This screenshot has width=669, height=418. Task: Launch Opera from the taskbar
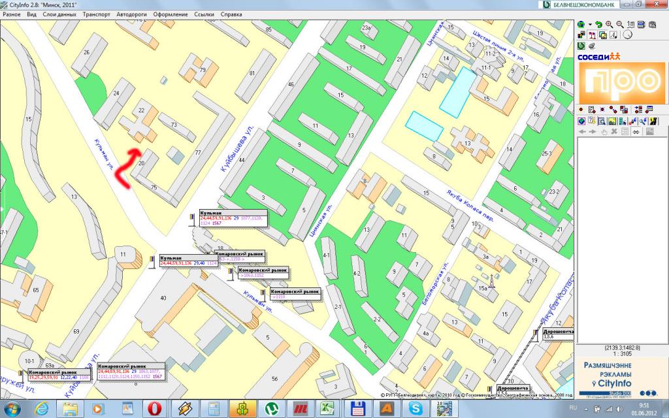(x=154, y=409)
